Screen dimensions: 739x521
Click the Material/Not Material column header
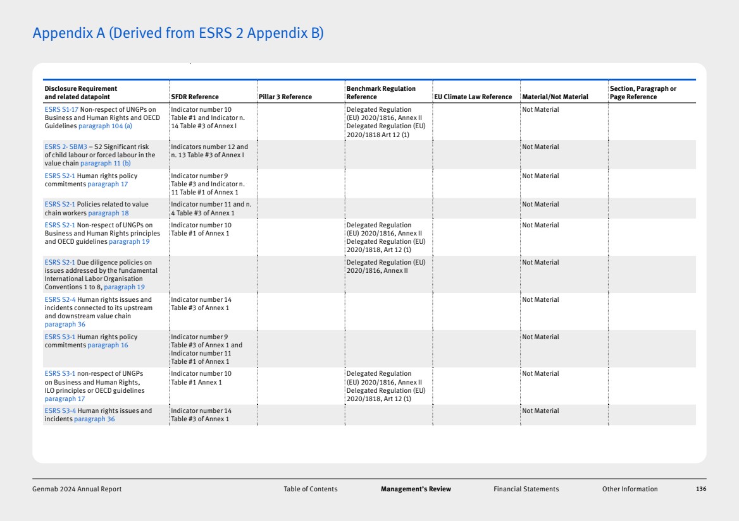[x=555, y=97]
